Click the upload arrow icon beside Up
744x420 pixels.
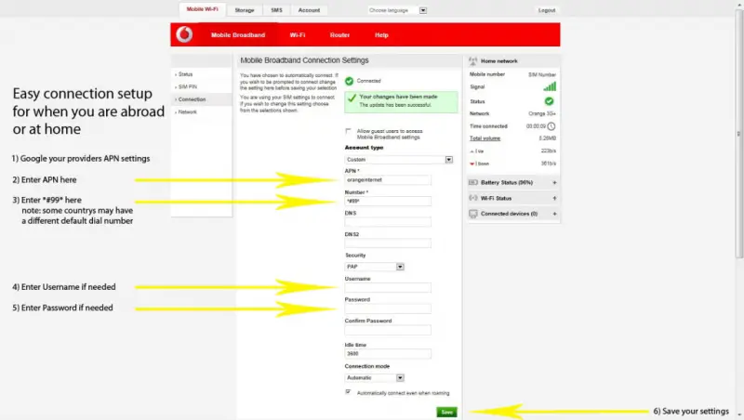(x=472, y=151)
